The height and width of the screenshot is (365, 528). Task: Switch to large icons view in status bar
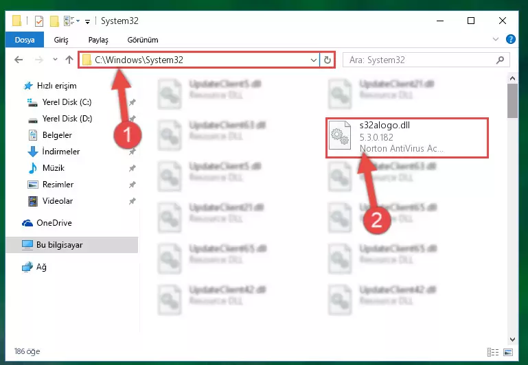508,352
